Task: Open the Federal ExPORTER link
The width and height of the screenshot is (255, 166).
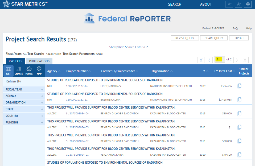Action: [x=213, y=28]
